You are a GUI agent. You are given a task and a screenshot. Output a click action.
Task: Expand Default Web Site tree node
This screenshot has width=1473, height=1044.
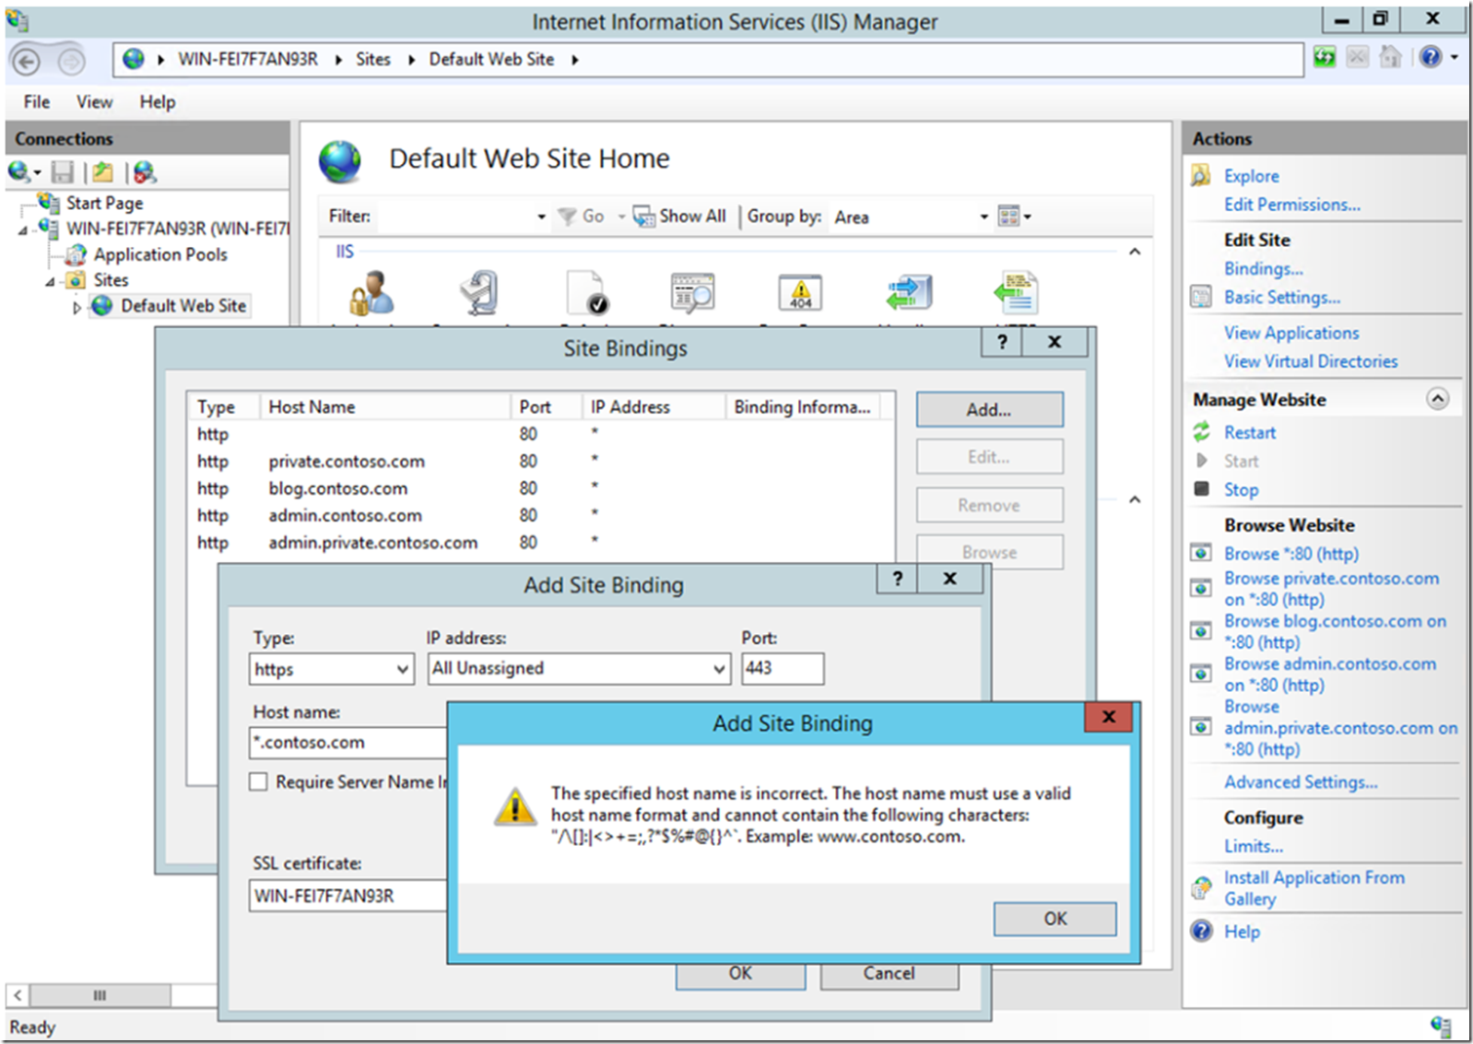coord(77,307)
